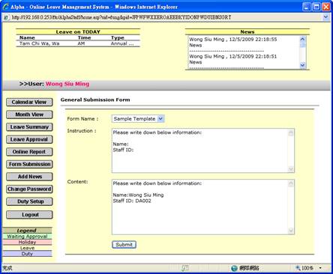This screenshot has height=274, width=333.
Task: Open Change Password
Action: (29, 189)
